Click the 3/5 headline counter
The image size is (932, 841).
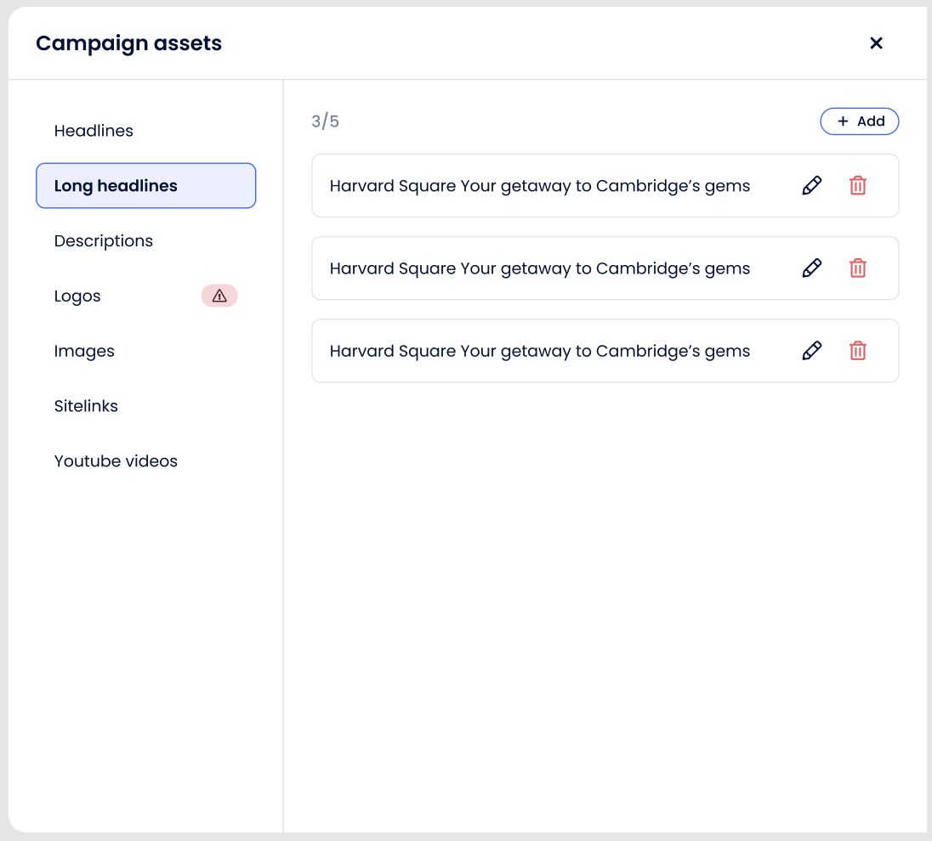[x=325, y=121]
